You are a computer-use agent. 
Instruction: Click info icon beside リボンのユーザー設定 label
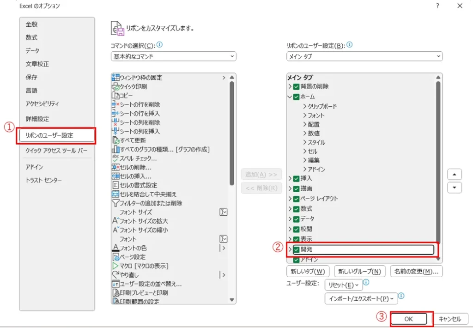pos(349,45)
